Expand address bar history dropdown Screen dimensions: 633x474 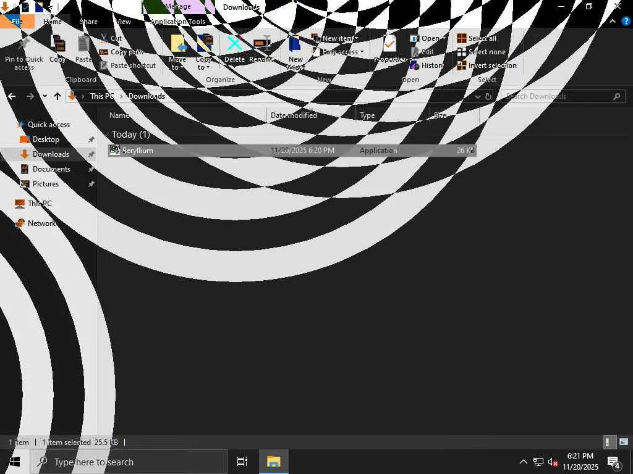(x=478, y=96)
